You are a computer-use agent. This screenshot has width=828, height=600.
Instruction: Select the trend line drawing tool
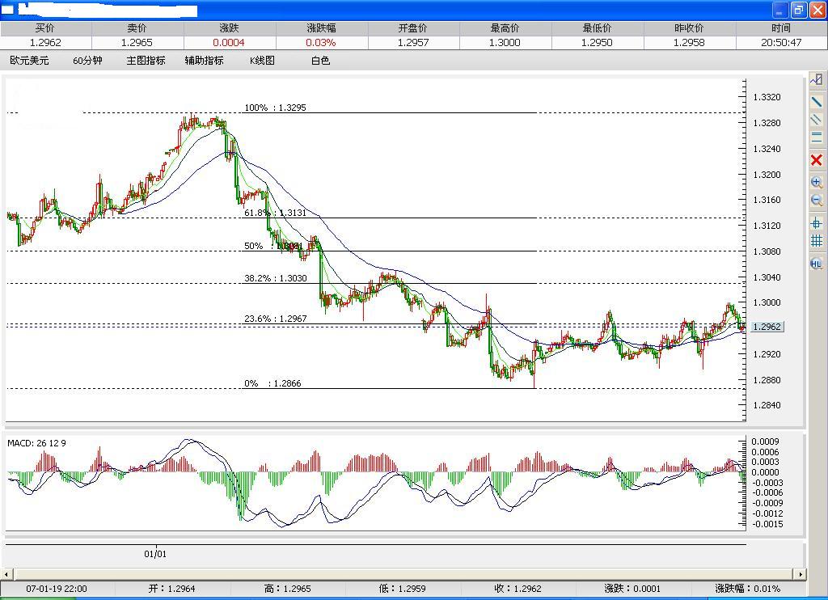816,100
